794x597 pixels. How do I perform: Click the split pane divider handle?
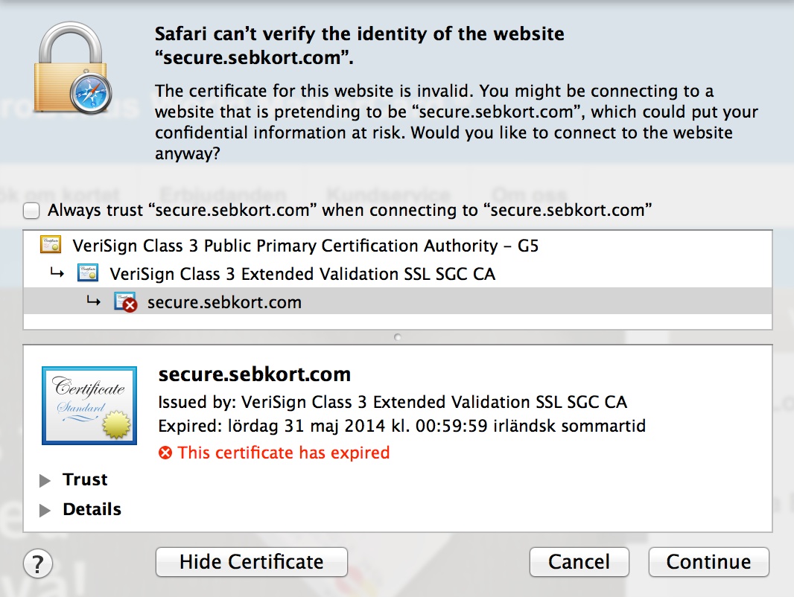(398, 337)
